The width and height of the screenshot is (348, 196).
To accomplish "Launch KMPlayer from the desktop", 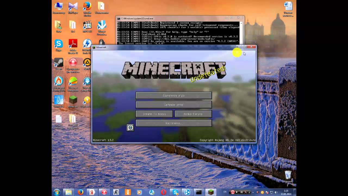I will 73,8.
